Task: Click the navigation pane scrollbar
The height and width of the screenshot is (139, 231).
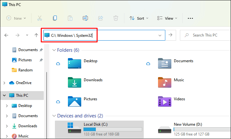Action: 47,105
